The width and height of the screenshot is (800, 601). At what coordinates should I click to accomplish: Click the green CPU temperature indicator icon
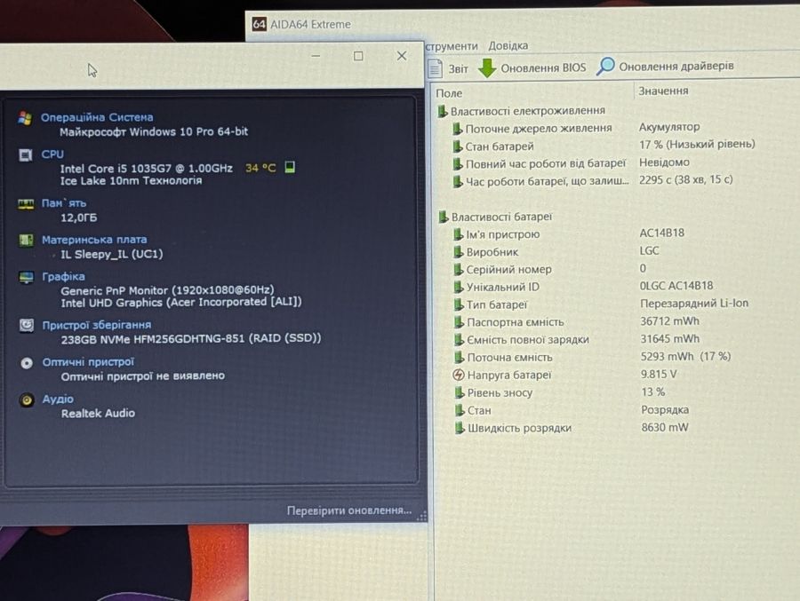tap(290, 167)
